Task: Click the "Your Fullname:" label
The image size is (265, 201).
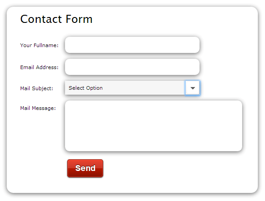Action: (x=39, y=45)
